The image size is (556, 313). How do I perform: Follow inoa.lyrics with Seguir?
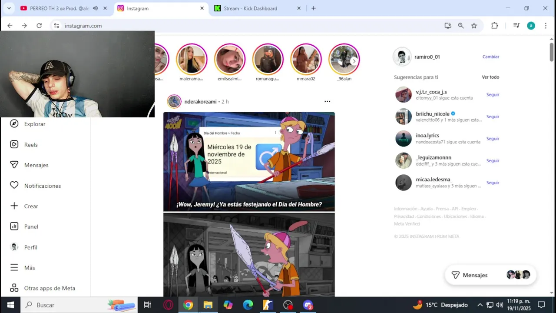493,139
